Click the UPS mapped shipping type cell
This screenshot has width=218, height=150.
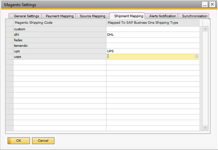click(x=153, y=51)
